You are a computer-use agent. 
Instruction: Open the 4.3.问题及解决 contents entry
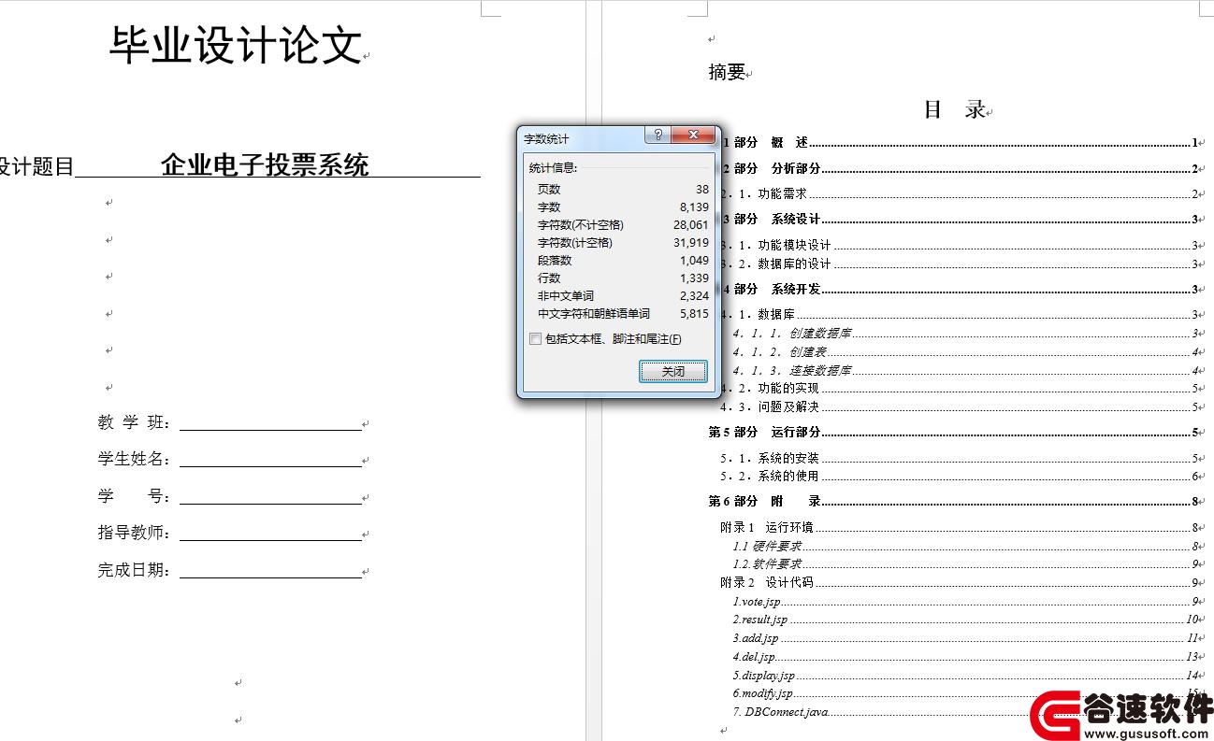[960, 407]
